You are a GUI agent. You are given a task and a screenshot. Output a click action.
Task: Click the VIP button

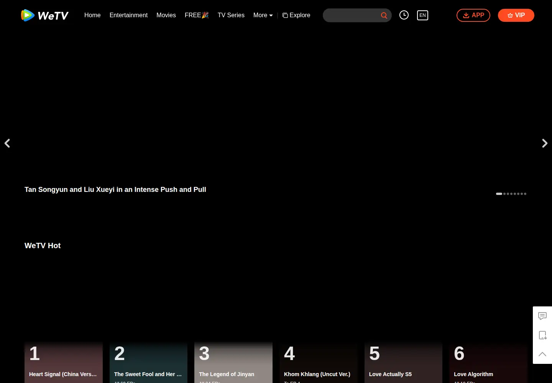(516, 15)
